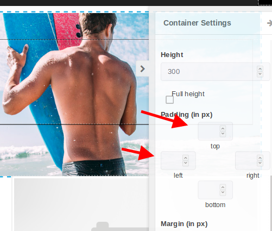
Task: Increase top padding with the up arrow
Action: point(223,128)
